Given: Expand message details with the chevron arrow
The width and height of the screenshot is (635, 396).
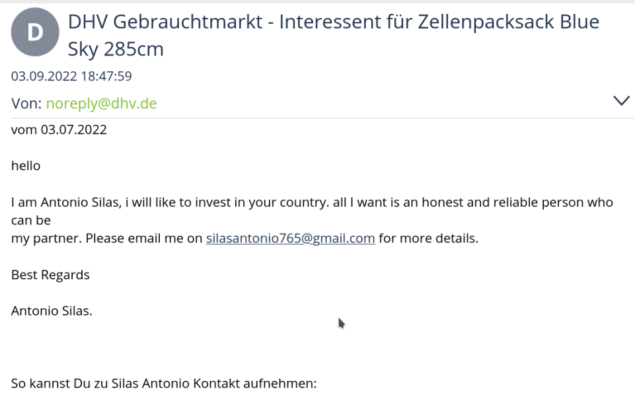Looking at the screenshot, I should [x=621, y=101].
